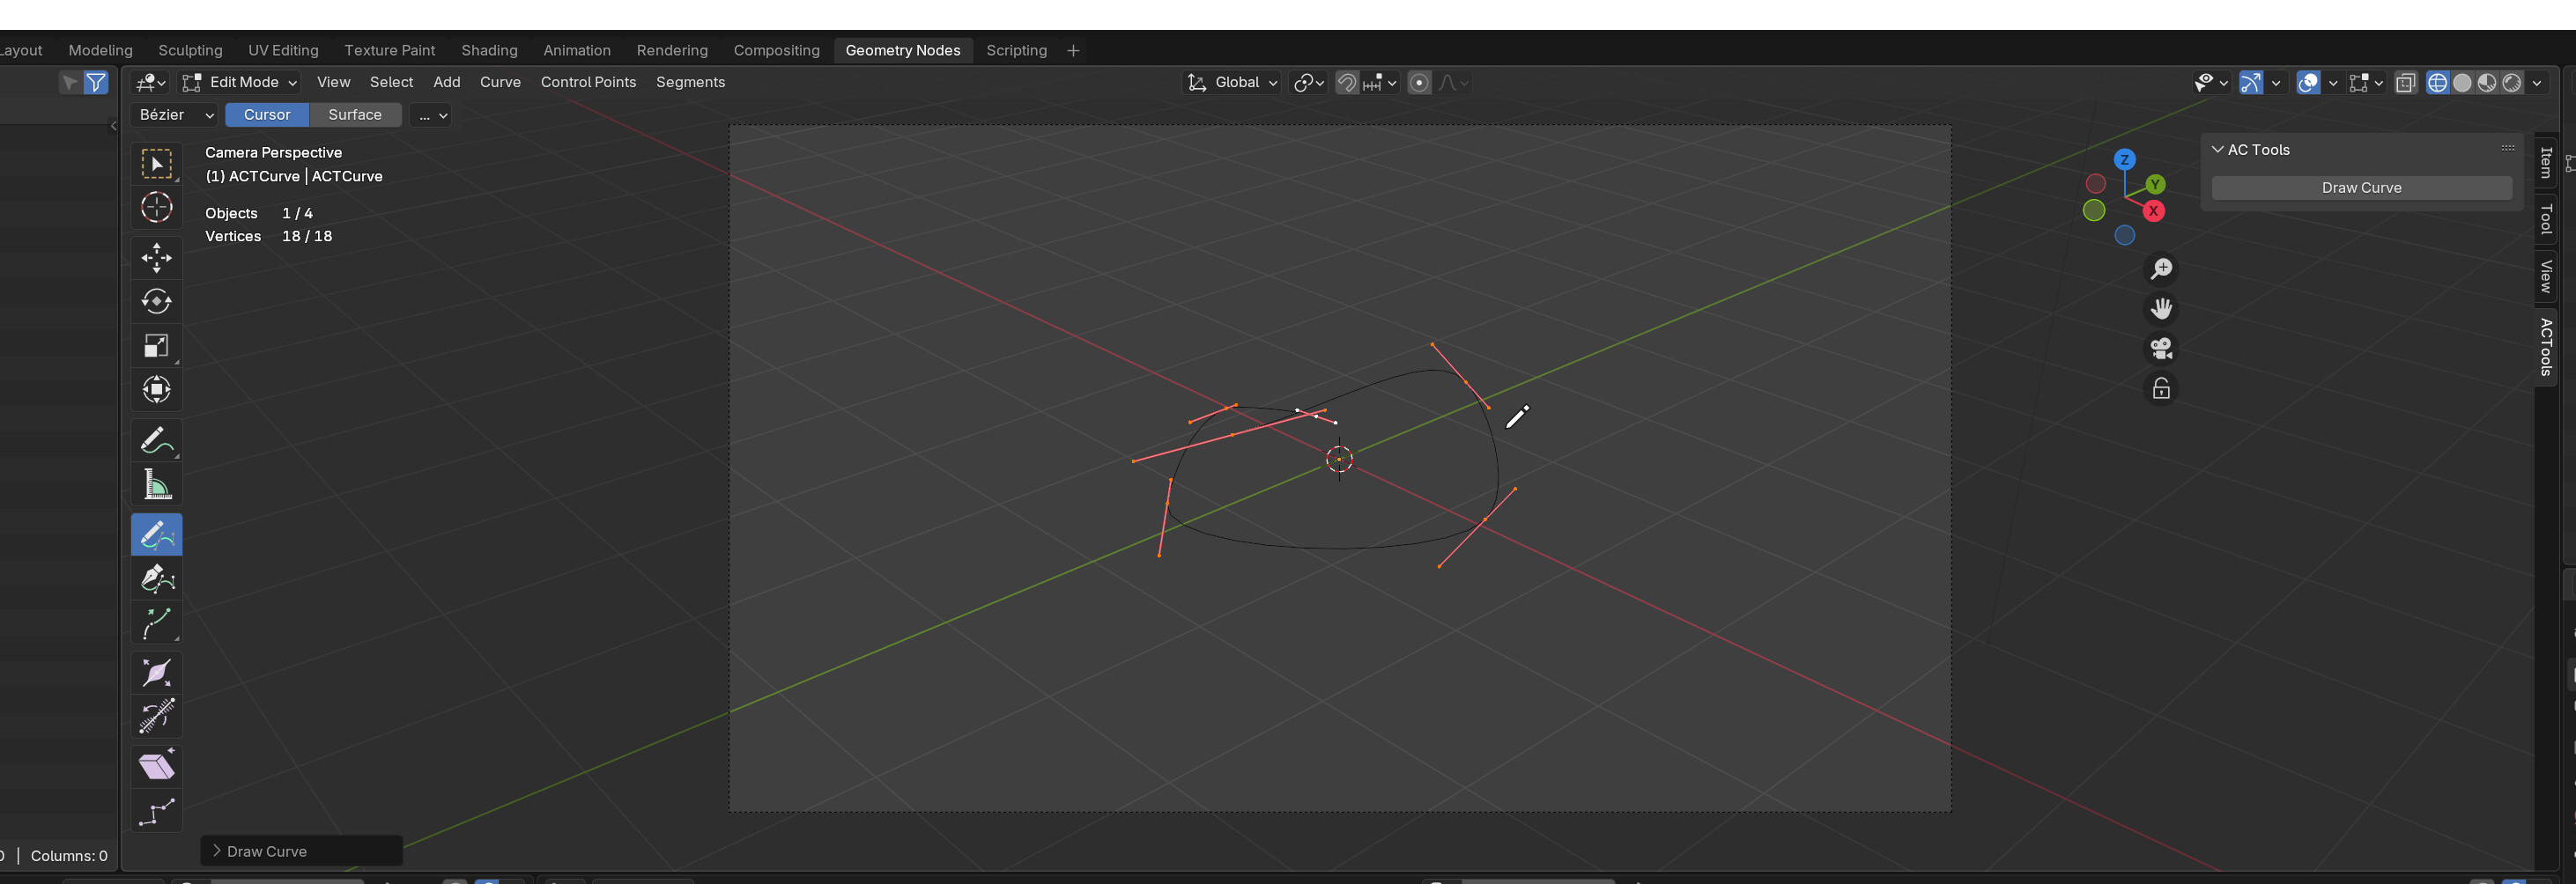
Task: Select the curve Draw tool
Action: point(156,534)
